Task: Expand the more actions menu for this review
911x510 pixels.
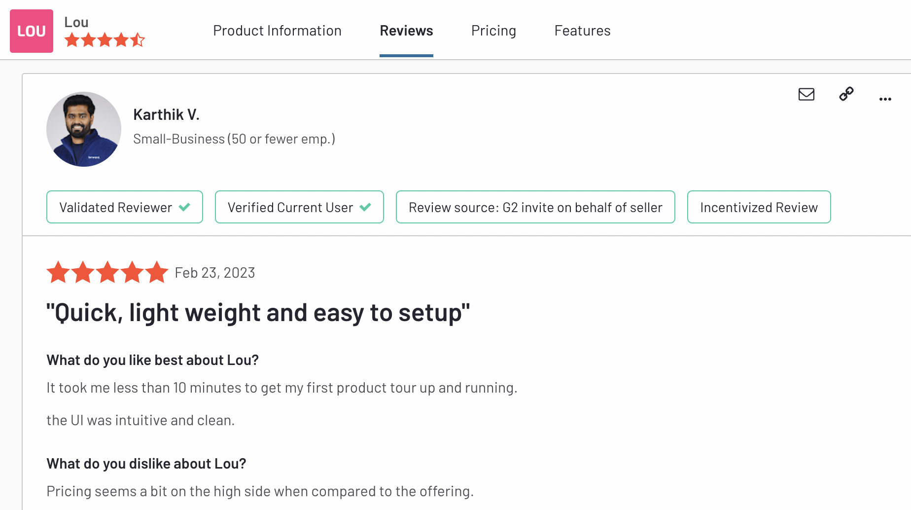Action: pyautogui.click(x=884, y=99)
